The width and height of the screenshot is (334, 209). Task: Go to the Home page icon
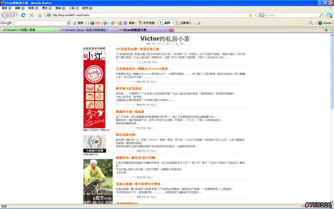[40, 15]
